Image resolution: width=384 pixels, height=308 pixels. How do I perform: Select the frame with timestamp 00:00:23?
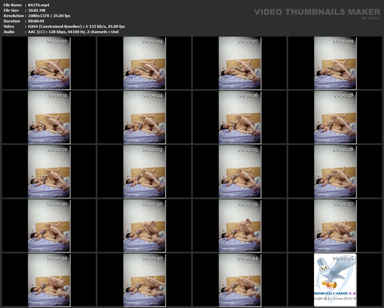click(x=144, y=172)
